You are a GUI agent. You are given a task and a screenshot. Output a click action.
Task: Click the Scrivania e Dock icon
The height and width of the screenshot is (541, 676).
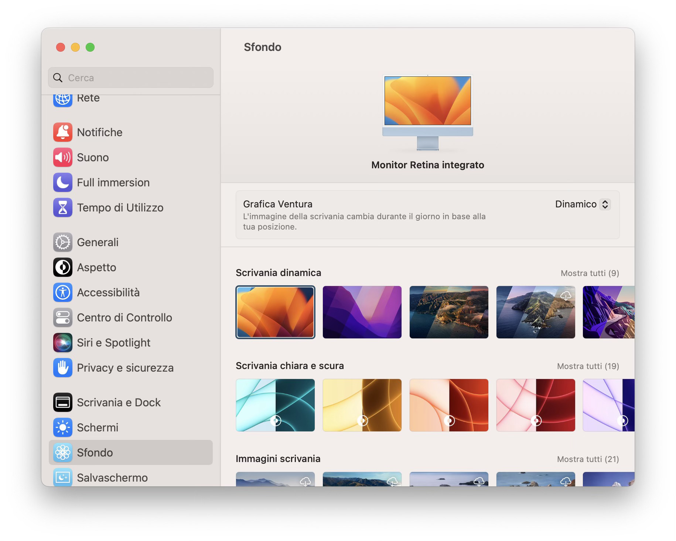pos(62,402)
